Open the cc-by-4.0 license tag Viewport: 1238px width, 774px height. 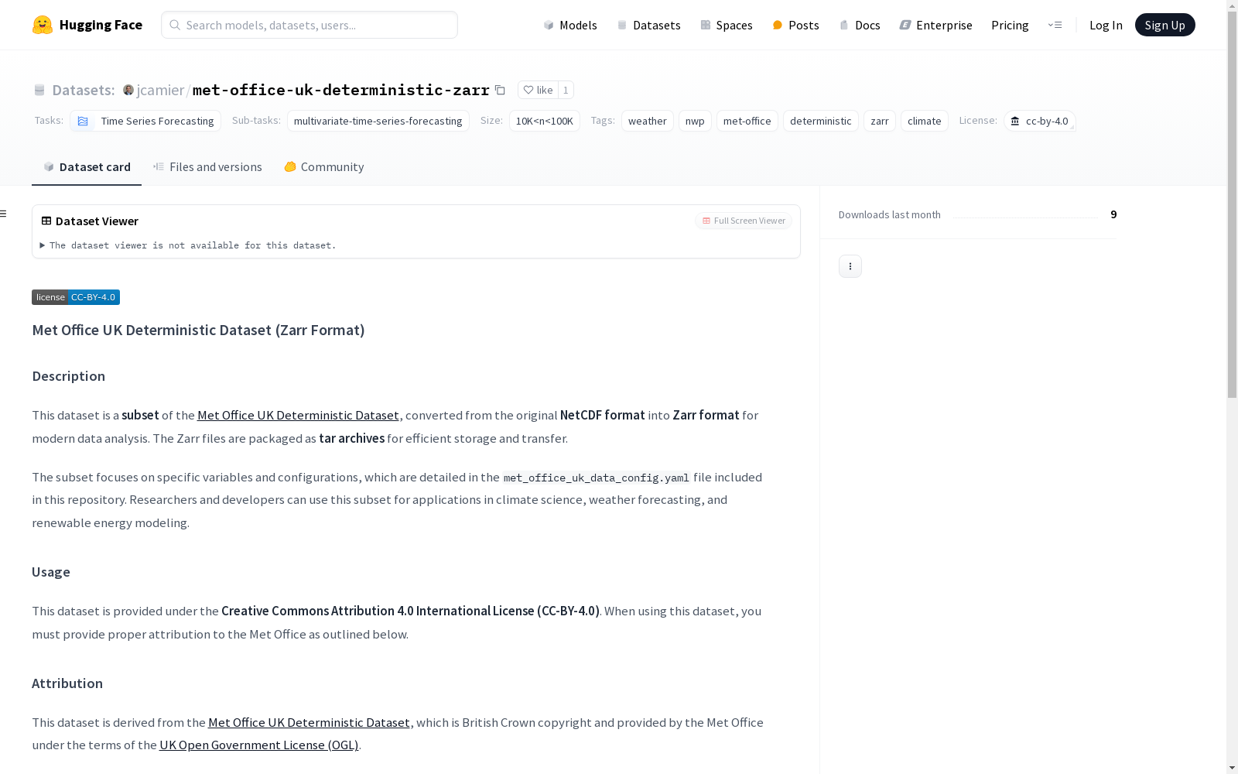coord(1040,121)
